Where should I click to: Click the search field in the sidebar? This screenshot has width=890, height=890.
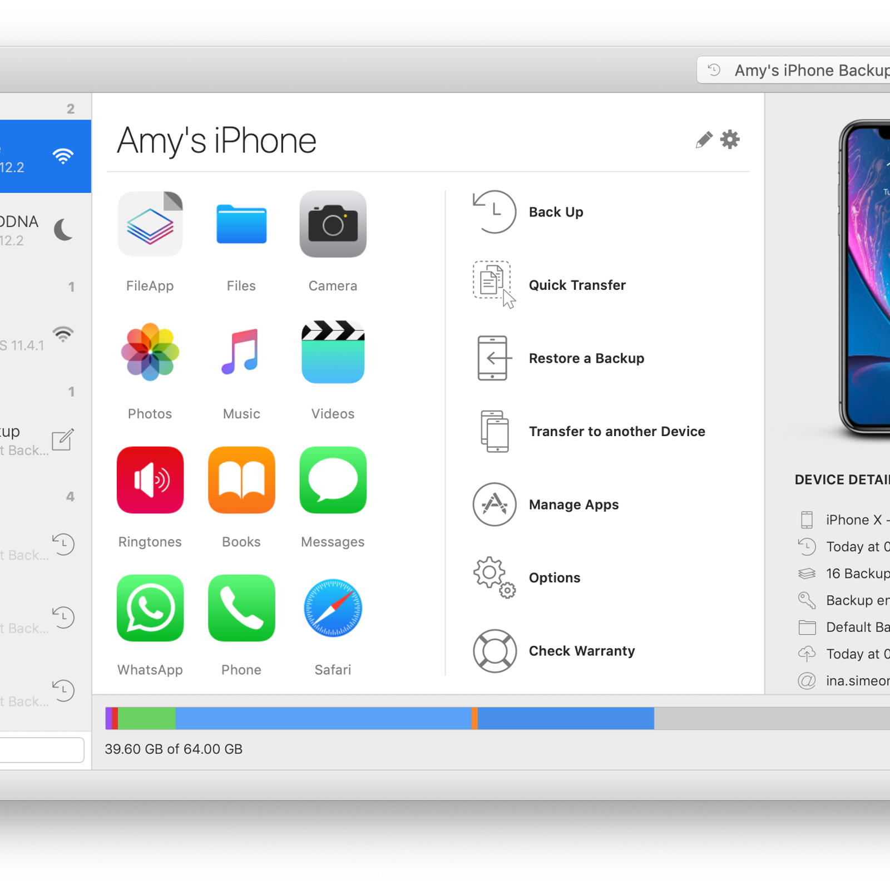click(x=42, y=750)
